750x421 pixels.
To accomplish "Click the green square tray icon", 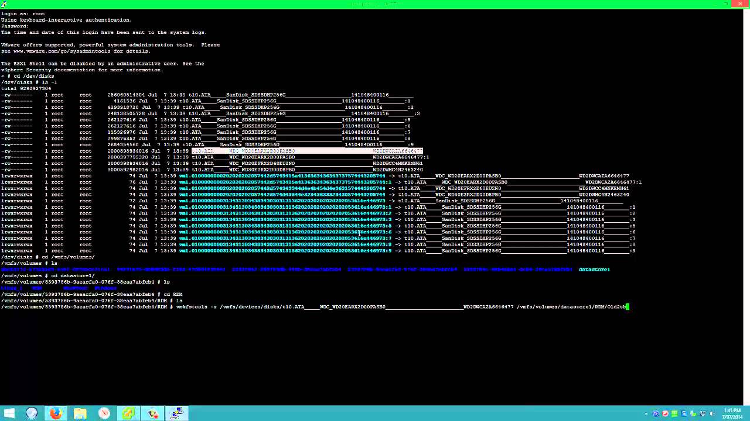I will coord(674,413).
